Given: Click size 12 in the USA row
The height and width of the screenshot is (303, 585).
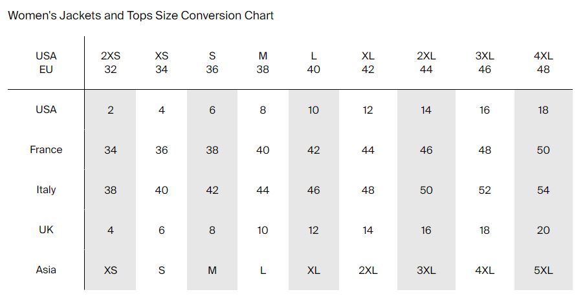Looking at the screenshot, I should tap(368, 110).
